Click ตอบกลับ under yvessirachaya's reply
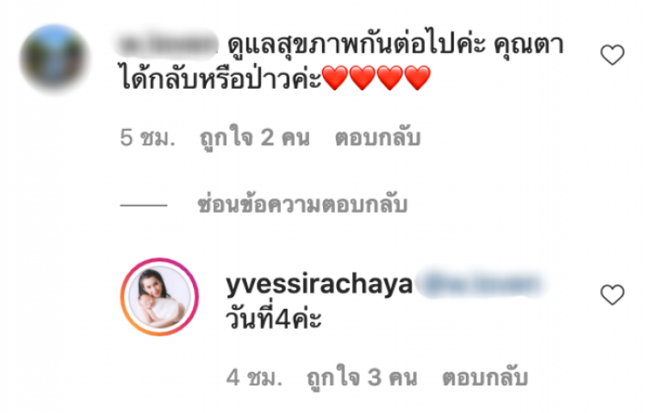Screen dimensions: 646x413 [485, 378]
